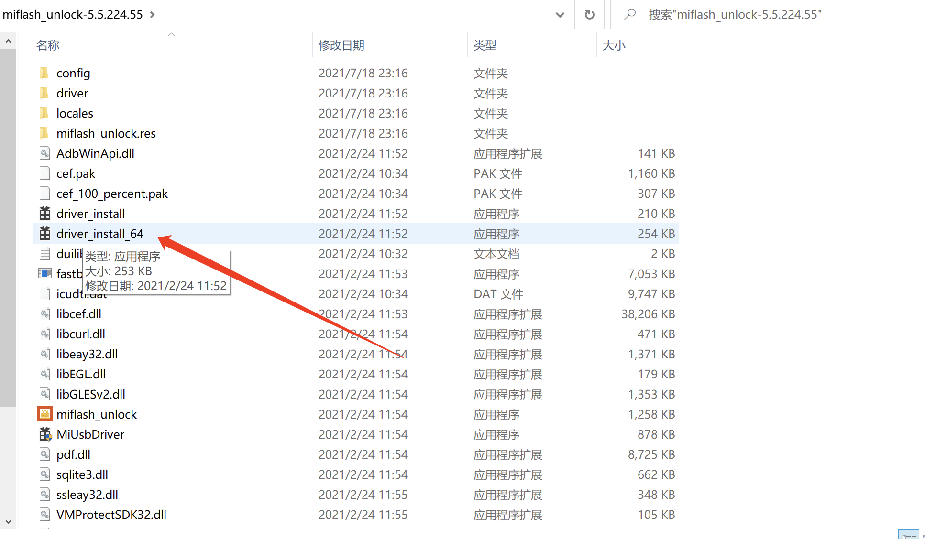Open the miflash_unlock.res folder

[106, 133]
